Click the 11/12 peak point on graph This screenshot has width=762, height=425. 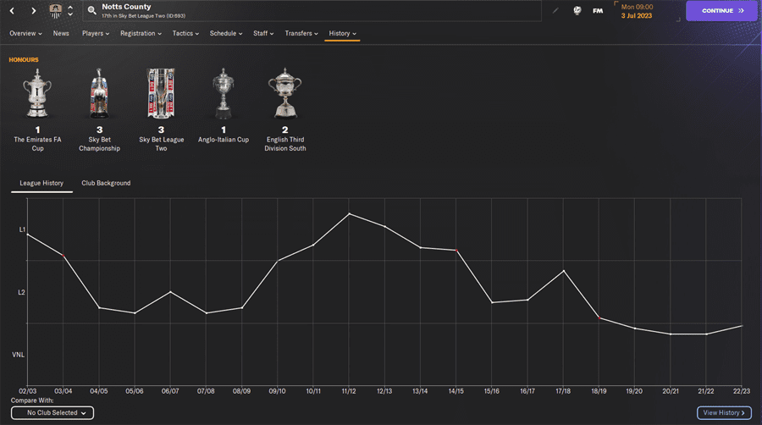[x=349, y=213]
